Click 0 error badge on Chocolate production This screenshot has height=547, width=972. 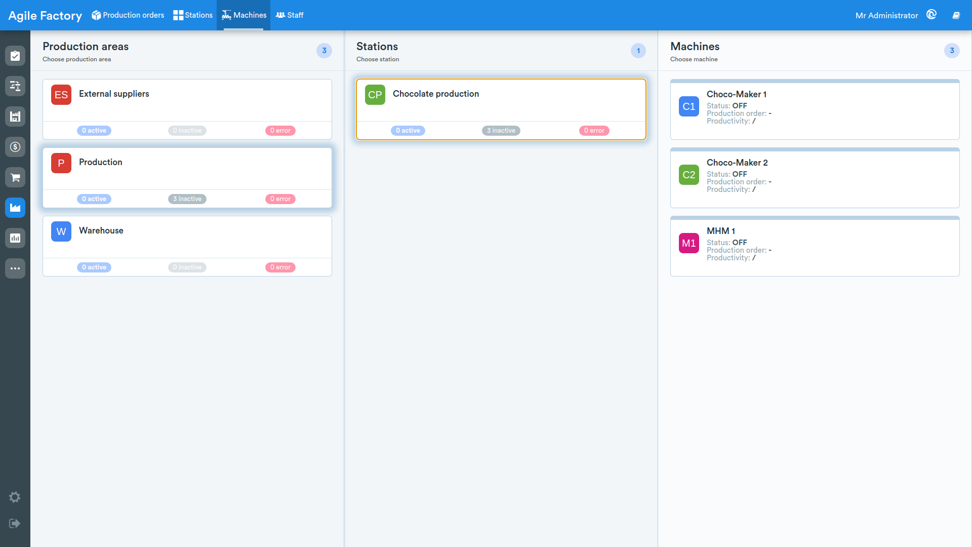pos(594,131)
